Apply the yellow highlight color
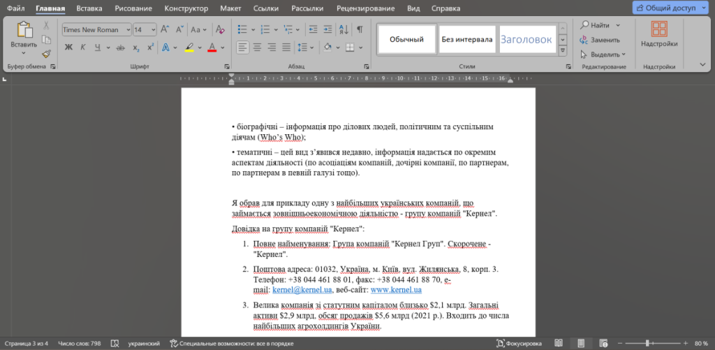The height and width of the screenshot is (350, 715). [189, 48]
